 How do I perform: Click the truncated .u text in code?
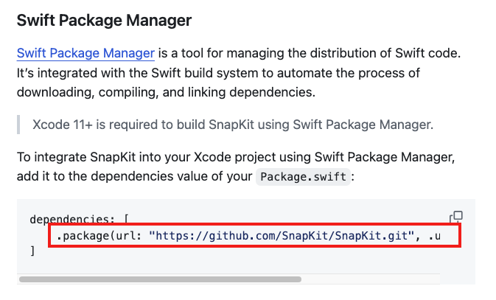click(x=434, y=236)
